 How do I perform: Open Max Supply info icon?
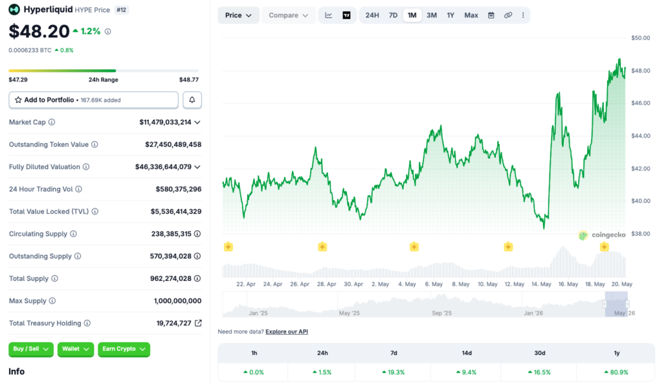point(53,301)
